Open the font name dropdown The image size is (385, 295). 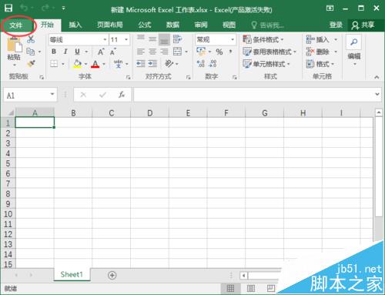click(x=105, y=39)
